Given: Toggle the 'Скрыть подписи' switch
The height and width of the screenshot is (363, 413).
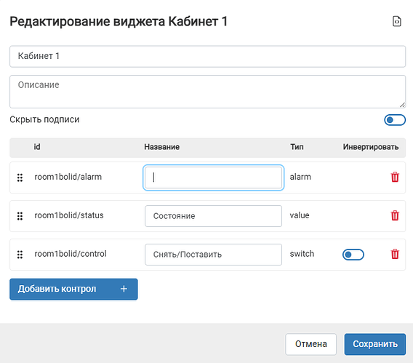Looking at the screenshot, I should click(395, 120).
